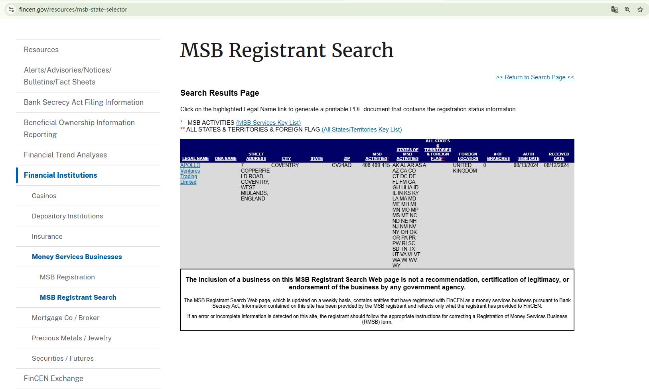
Task: Sort by STATES OF MSB ACTIVITIES header
Action: 407,154
